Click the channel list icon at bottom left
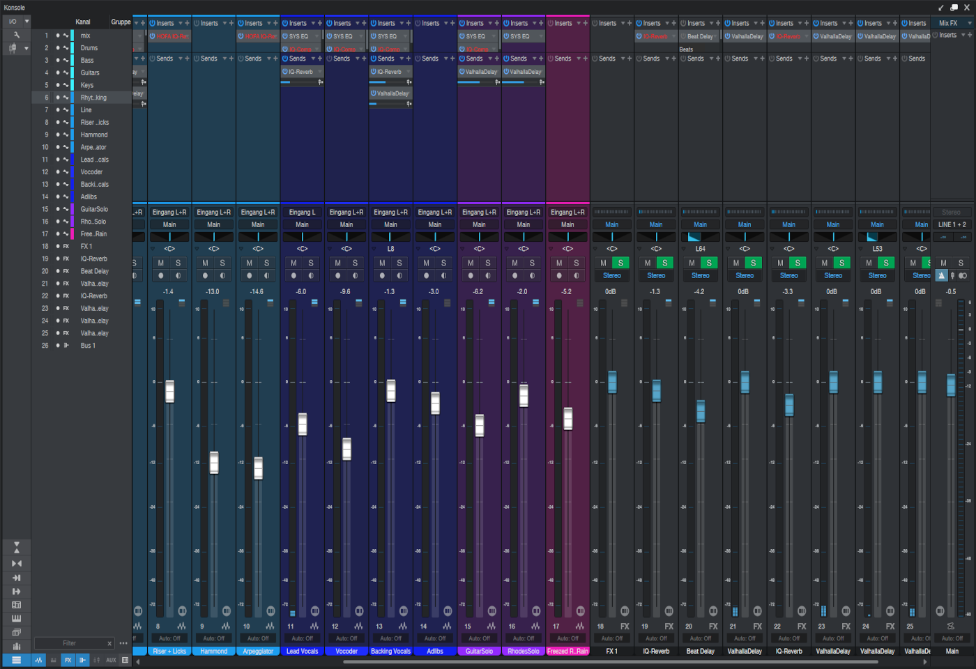Image resolution: width=976 pixels, height=669 pixels. (x=16, y=660)
